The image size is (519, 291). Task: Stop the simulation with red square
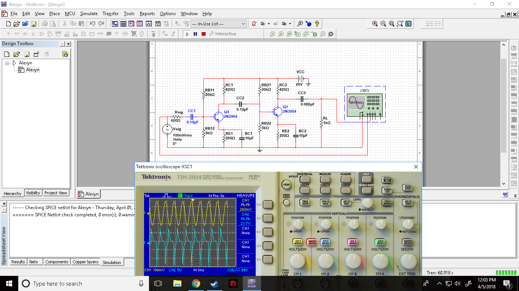point(204,34)
